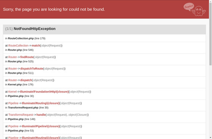Click the match method name
Screen dimensions: 212x139
click(36, 46)
